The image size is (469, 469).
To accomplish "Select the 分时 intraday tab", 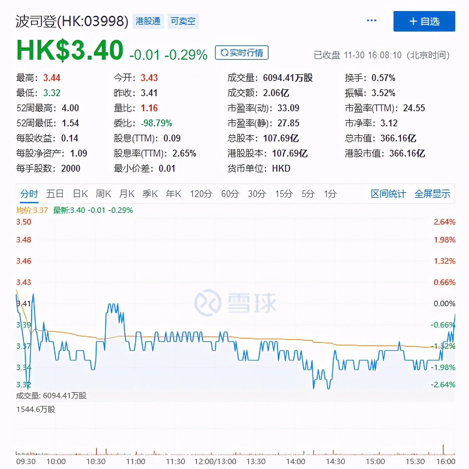I will click(29, 194).
